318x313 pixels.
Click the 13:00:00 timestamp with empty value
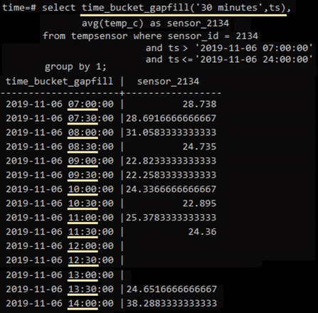60,275
